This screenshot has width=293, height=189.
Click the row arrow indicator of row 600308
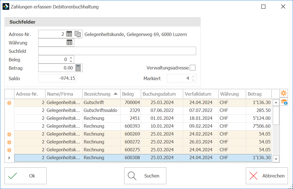pyautogui.click(x=9, y=158)
